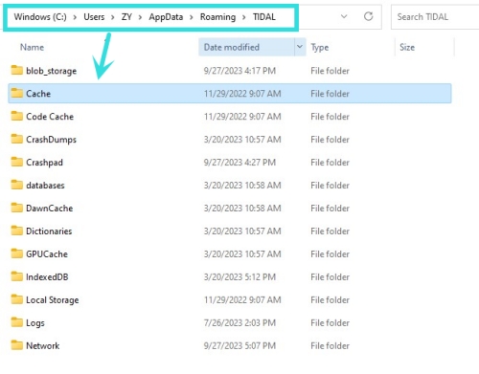Click the Local Storage folder icon

click(17, 299)
